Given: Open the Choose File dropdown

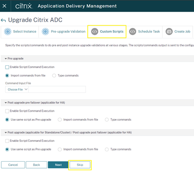Looking at the screenshot, I should point(17,90).
